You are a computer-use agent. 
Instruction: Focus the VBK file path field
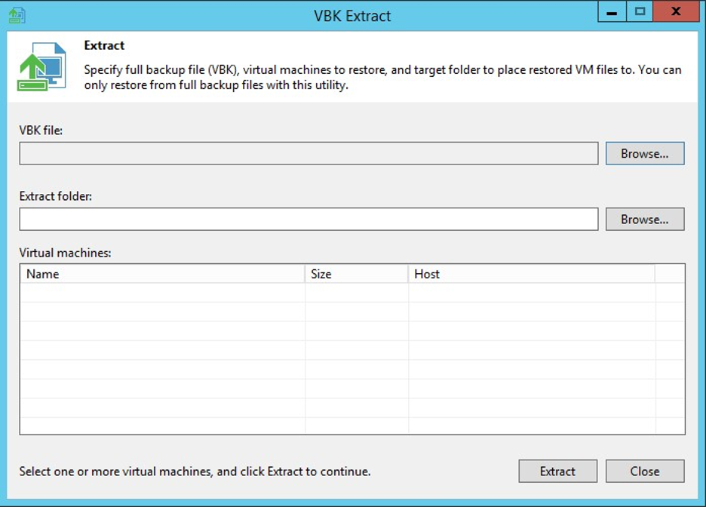[x=309, y=154]
